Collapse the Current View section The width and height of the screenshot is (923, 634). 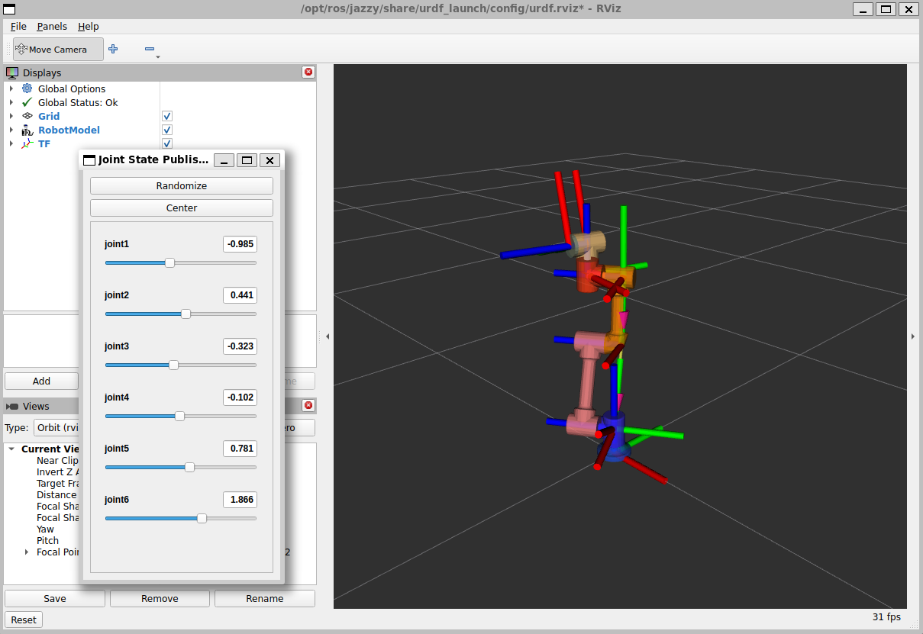pos(10,449)
